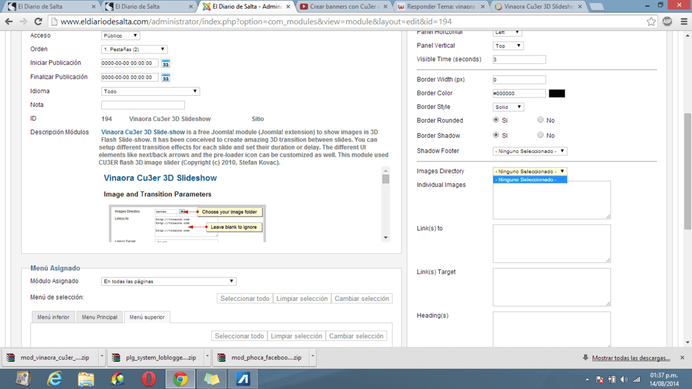Bookmark page with the star icon
Viewport: 692px width, 389px height.
[x=651, y=21]
